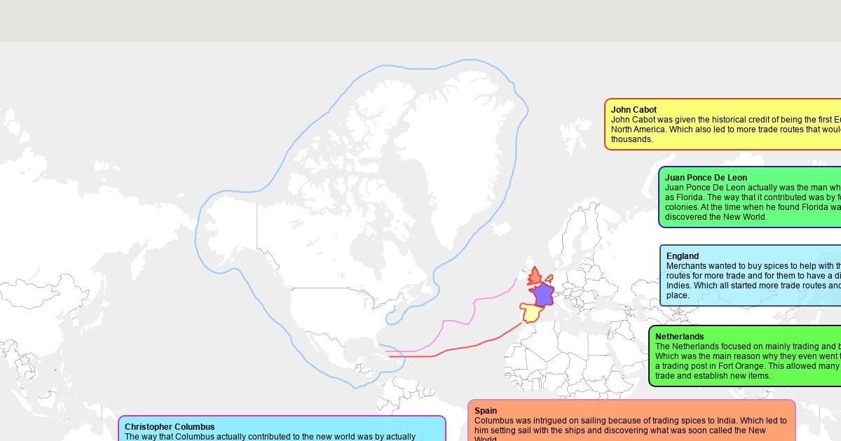Click the red highlighted United Kingdom shape
841x441 pixels.
535,276
